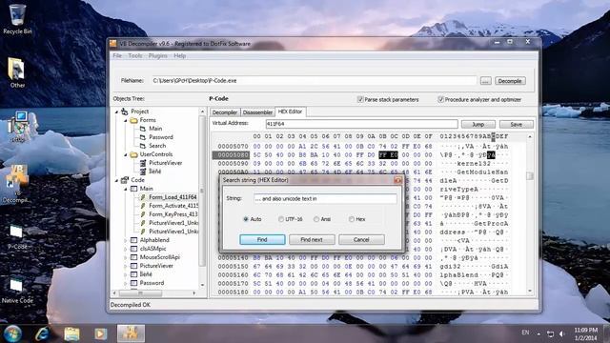Click the Filename path field
Viewport: 610px width, 343px height.
(x=315, y=81)
